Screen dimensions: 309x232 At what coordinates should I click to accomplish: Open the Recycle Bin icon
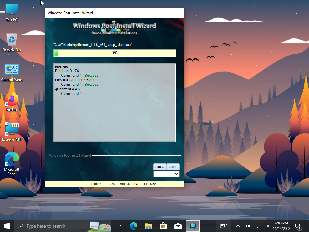coord(12,42)
